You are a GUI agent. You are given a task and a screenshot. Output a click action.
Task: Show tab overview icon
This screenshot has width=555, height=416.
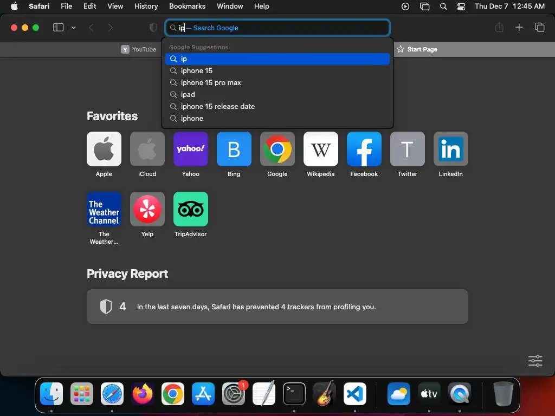pos(539,27)
